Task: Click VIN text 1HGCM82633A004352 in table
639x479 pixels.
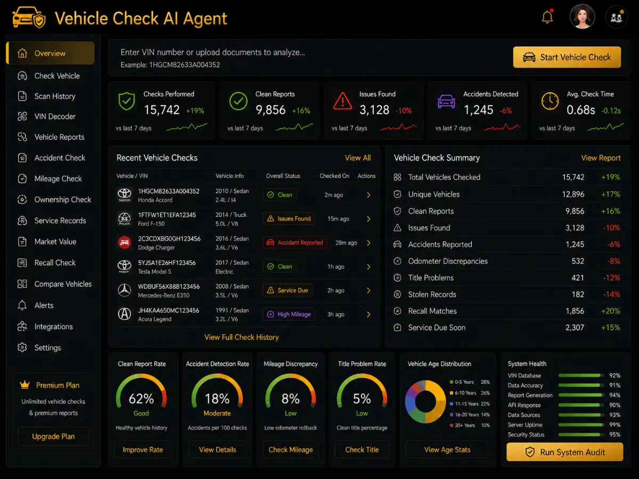Action: pyautogui.click(x=169, y=191)
